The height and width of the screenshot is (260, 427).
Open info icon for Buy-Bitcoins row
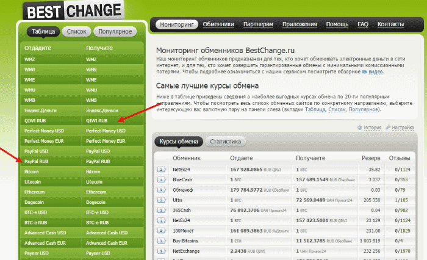[162, 241]
